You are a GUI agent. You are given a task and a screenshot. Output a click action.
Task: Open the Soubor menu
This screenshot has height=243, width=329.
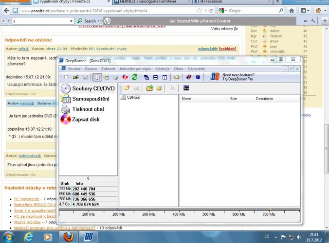74,69
